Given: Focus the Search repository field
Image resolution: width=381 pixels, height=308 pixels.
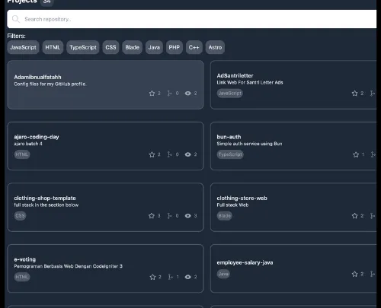Looking at the screenshot, I should (192, 19).
